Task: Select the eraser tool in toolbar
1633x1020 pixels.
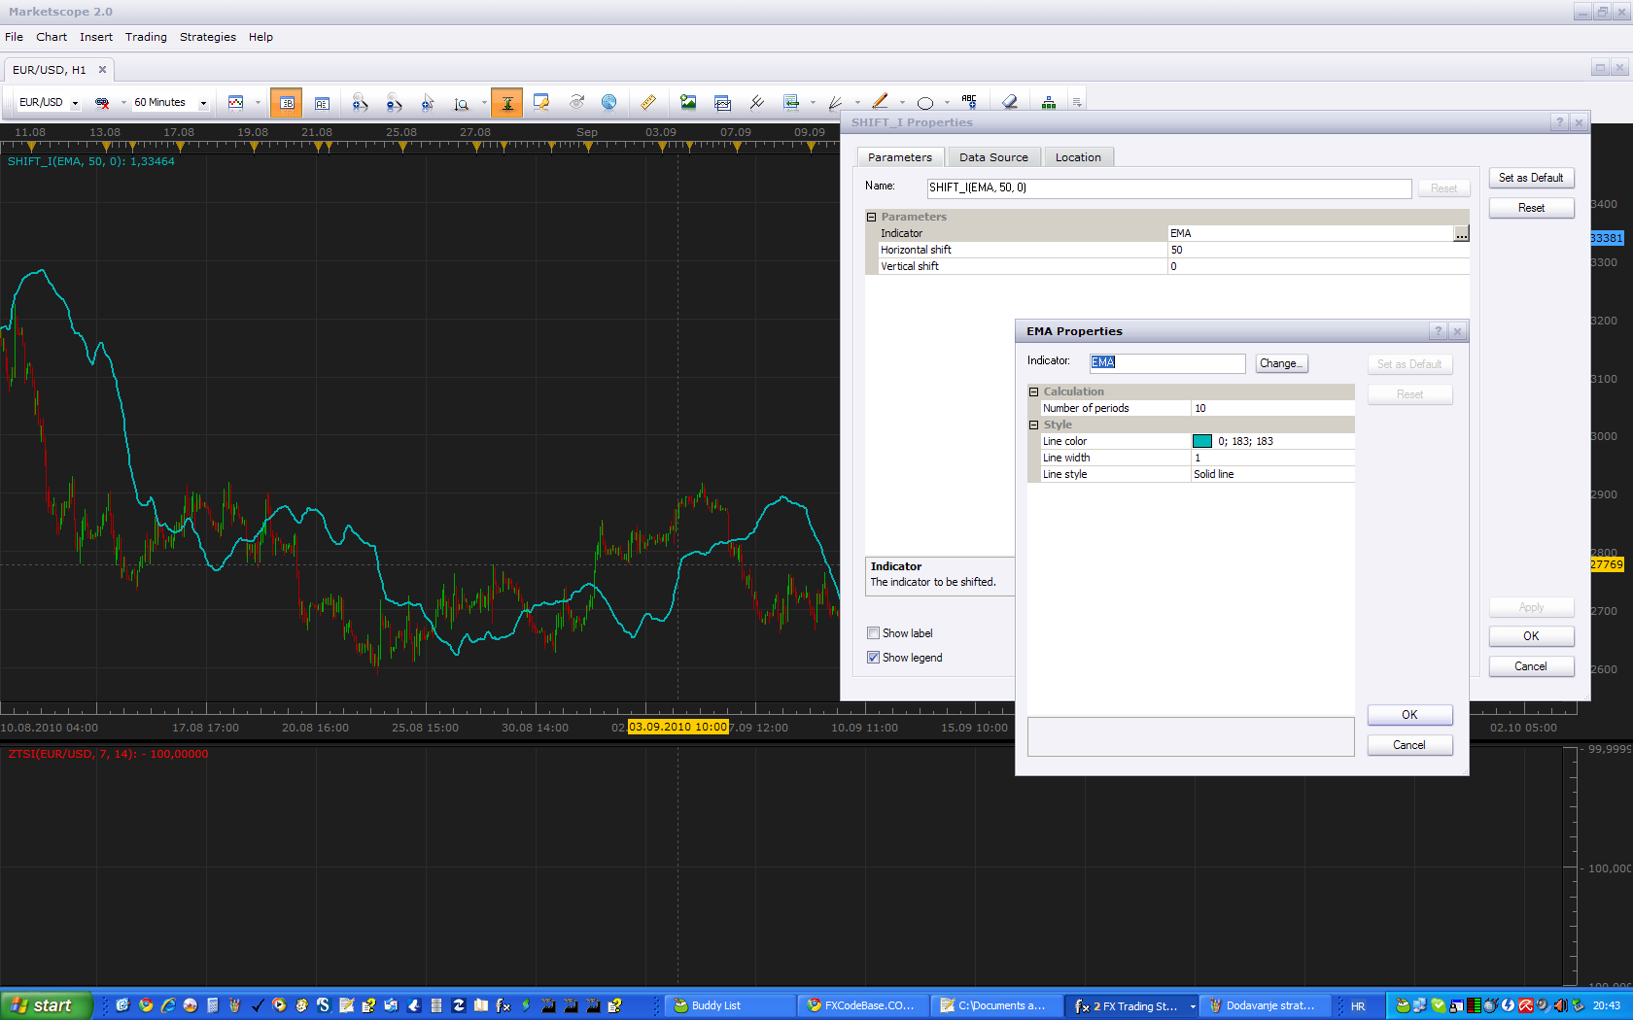Action: [x=1010, y=102]
